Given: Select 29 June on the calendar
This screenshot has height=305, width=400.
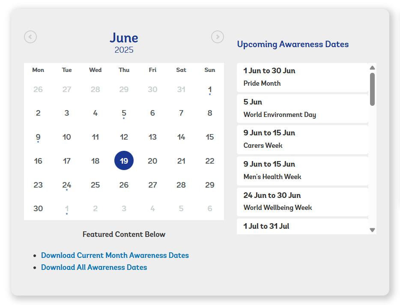Looking at the screenshot, I should pos(210,185).
